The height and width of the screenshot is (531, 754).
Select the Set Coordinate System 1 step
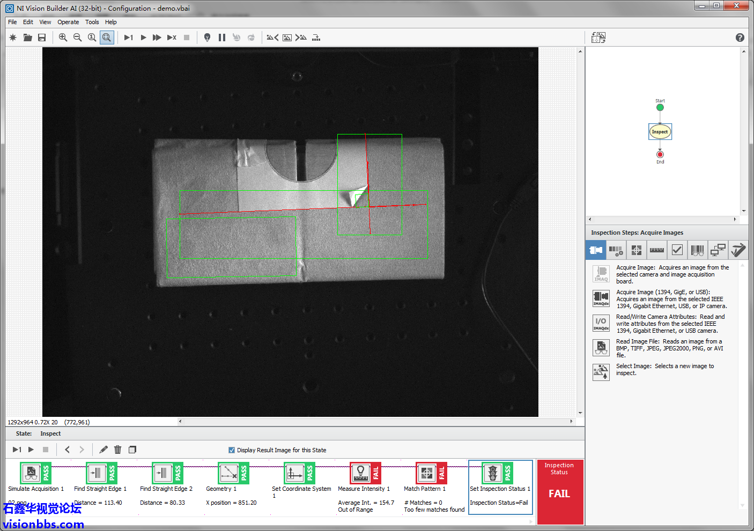click(x=299, y=473)
